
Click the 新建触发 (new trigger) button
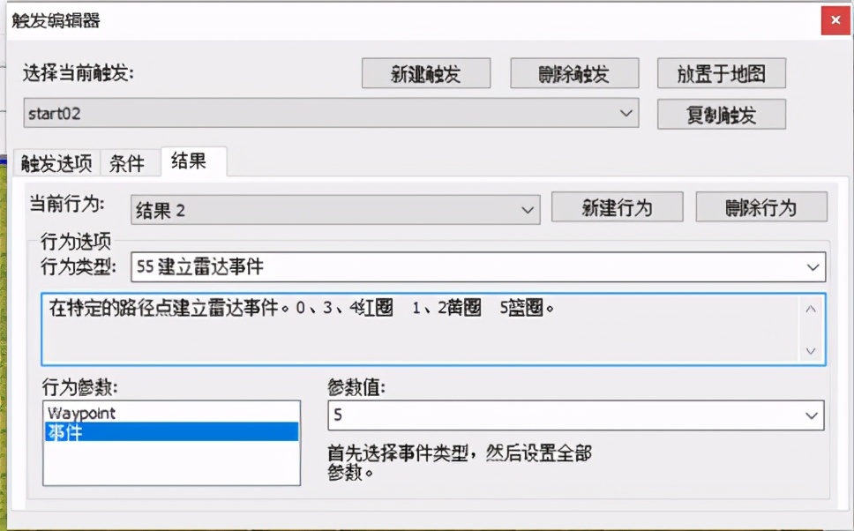point(426,73)
